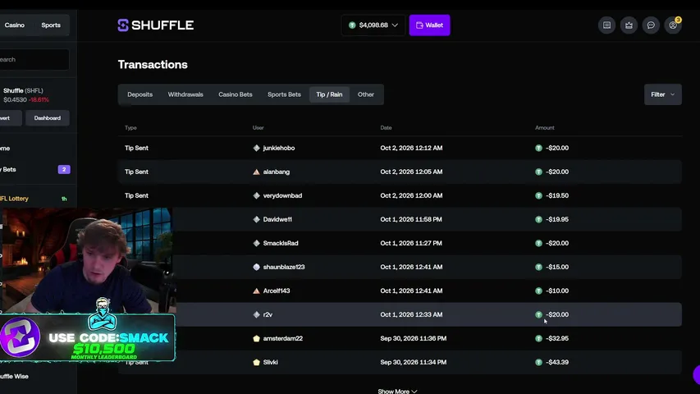The height and width of the screenshot is (394, 700).
Task: Click the wallet icon in Wallet button
Action: (x=419, y=25)
